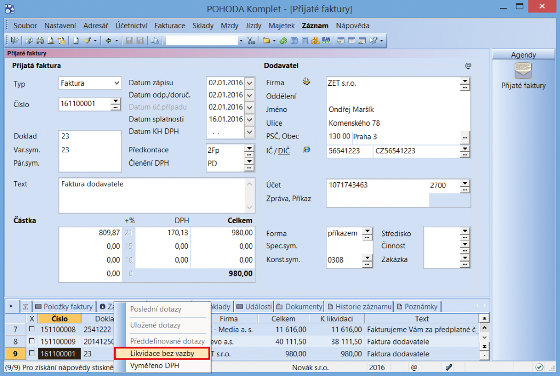This screenshot has width=560, height=376.
Task: Click the filter funnel icon in toolbar
Action: (x=251, y=40)
